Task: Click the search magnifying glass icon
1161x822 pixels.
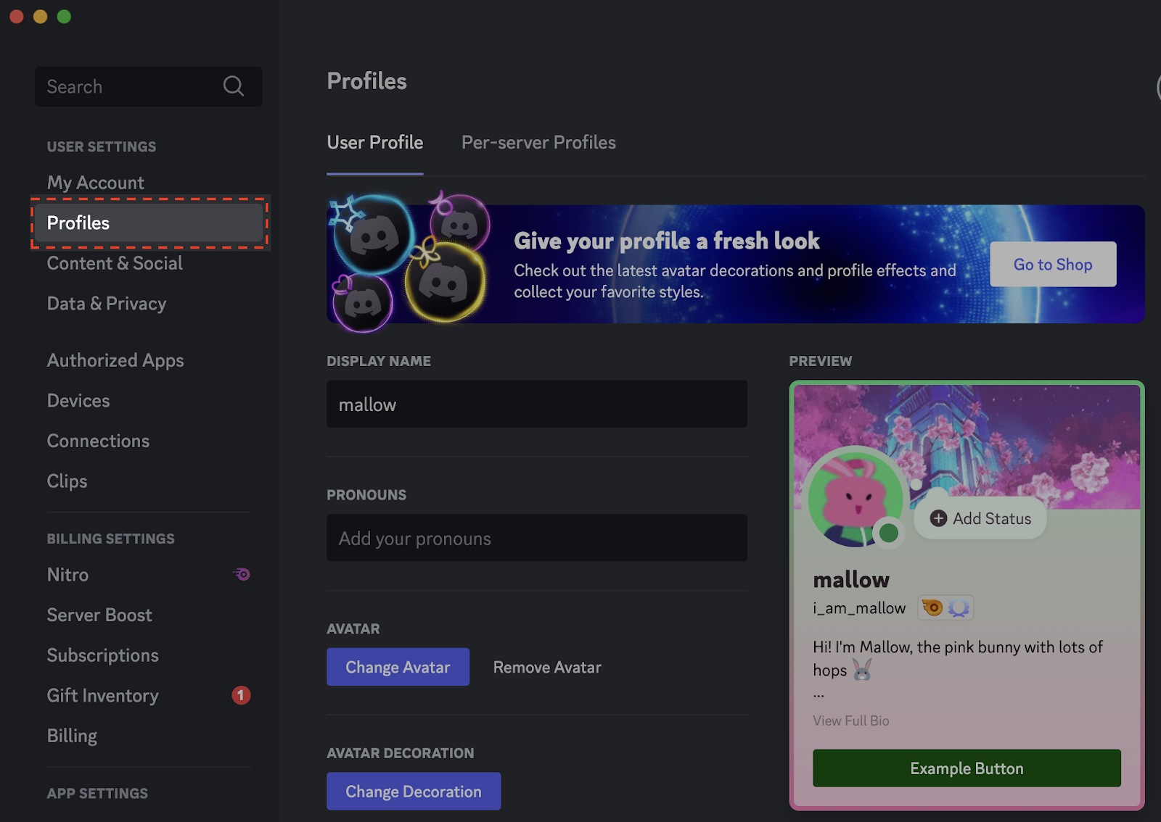Action: pos(233,86)
